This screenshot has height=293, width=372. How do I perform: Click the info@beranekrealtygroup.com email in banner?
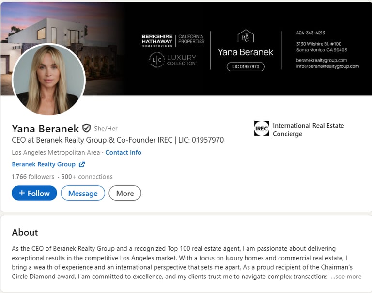point(327,66)
